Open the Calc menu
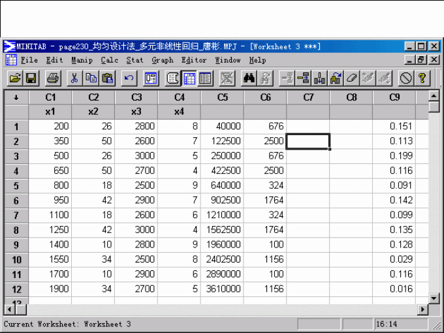Screen dimensions: 444x333 [x=110, y=60]
